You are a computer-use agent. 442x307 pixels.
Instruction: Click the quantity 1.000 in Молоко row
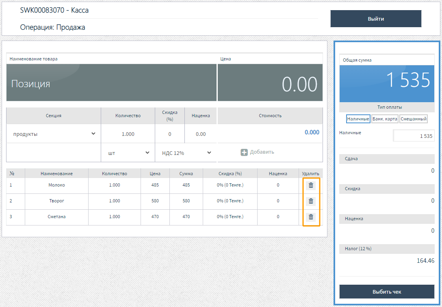click(x=115, y=185)
